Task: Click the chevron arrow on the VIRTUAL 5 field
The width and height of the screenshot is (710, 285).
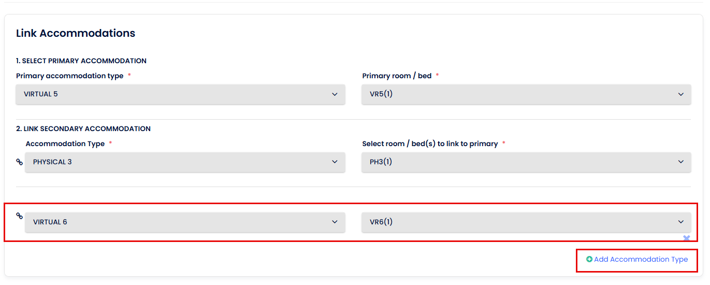Action: click(335, 94)
